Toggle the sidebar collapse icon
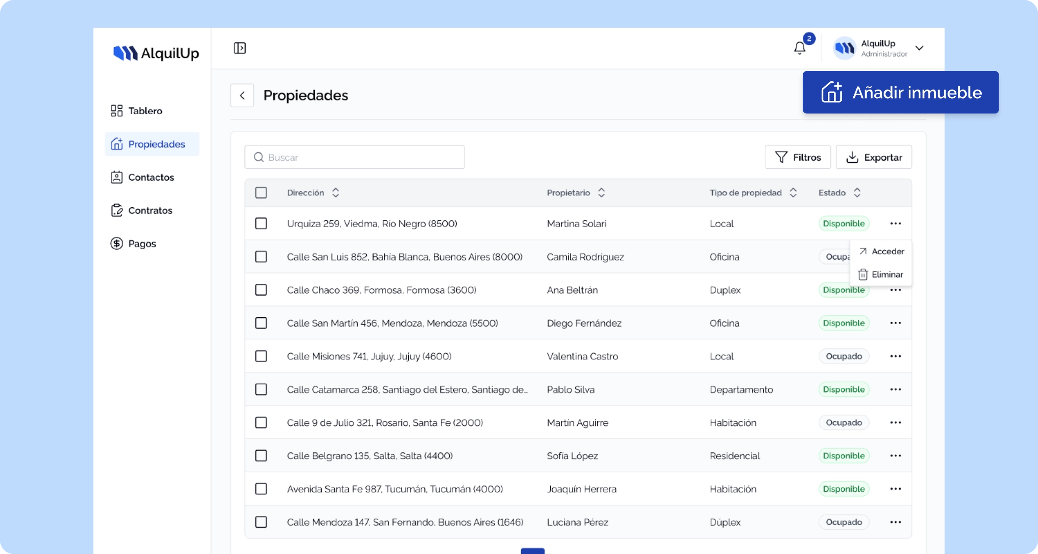 click(240, 48)
